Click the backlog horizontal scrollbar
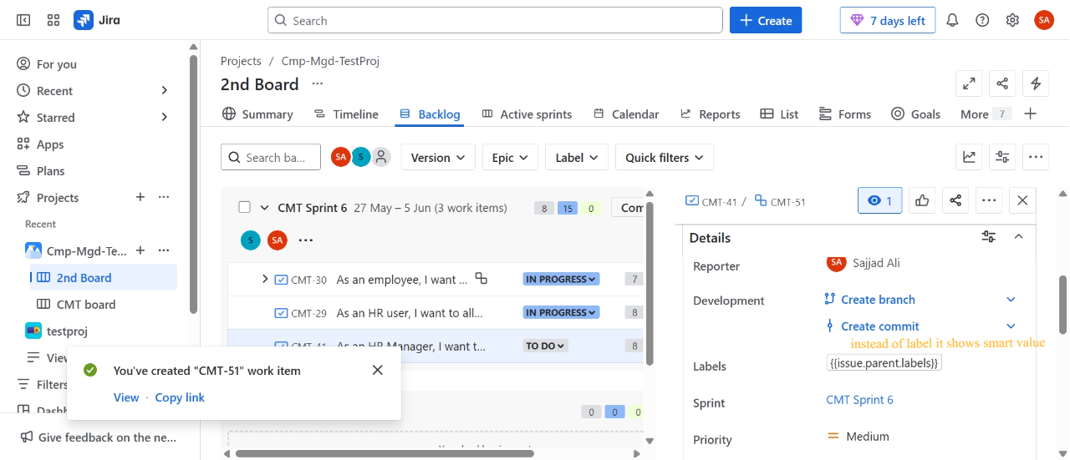The width and height of the screenshot is (1070, 460). [x=385, y=453]
